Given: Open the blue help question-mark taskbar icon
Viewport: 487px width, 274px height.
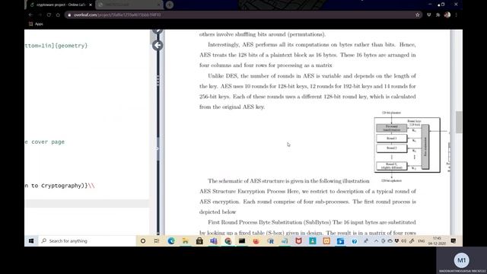Looking at the screenshot, I should tap(355, 241).
